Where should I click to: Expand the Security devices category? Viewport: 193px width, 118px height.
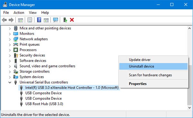coord(10,55)
